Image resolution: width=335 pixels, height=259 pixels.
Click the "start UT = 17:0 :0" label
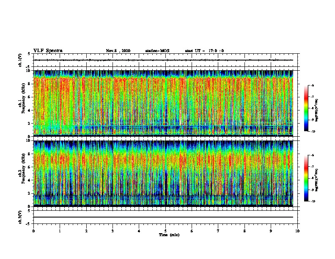[x=204, y=51]
